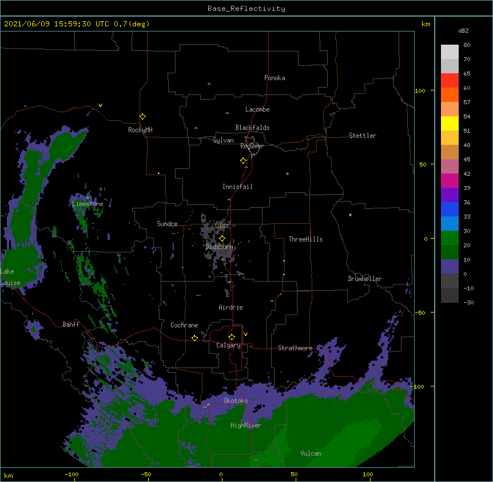
Task: Click the Ponoka city label
Action: click(275, 78)
